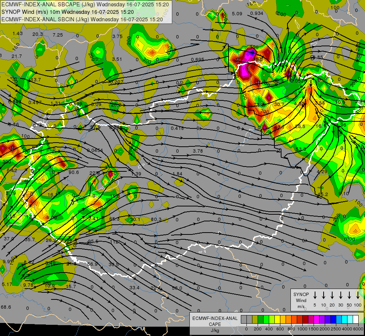365x336 pixels.
Task: Click the 6000 tick label on the CAPE scale
Action: pos(358,329)
